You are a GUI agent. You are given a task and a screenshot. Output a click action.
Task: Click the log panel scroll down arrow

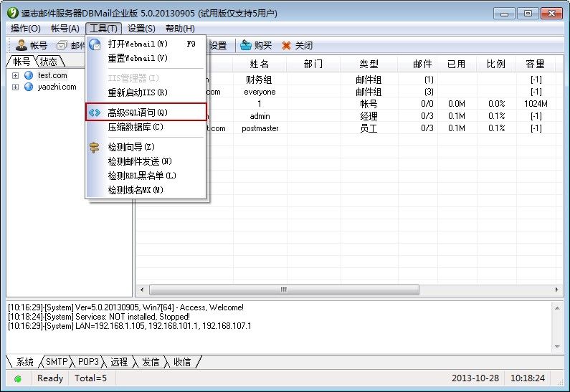click(557, 347)
